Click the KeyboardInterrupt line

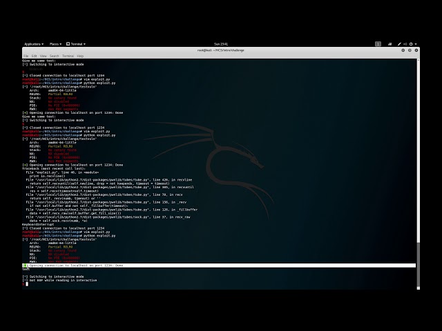tap(38, 224)
